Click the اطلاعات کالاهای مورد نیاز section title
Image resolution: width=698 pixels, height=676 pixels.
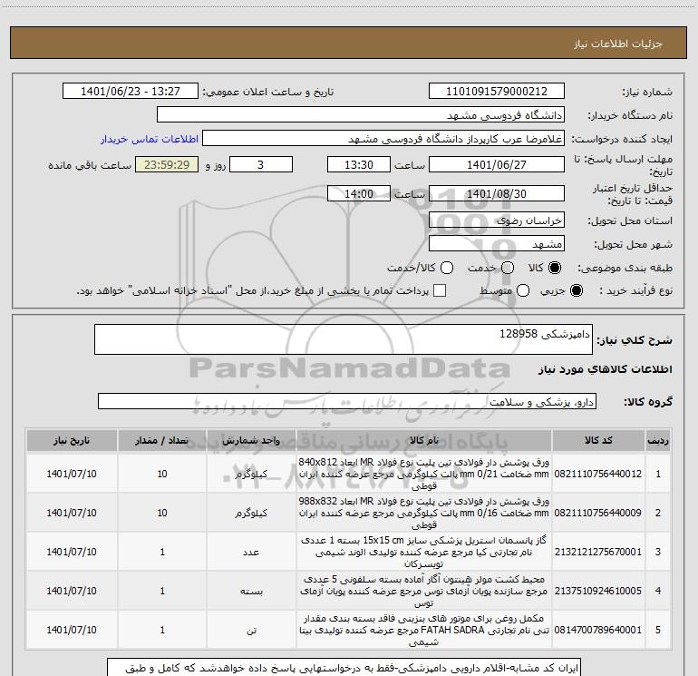[605, 369]
